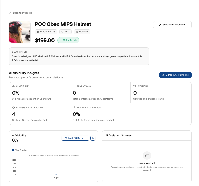Click the Swedish-designed ABS shell description text

point(77,58)
